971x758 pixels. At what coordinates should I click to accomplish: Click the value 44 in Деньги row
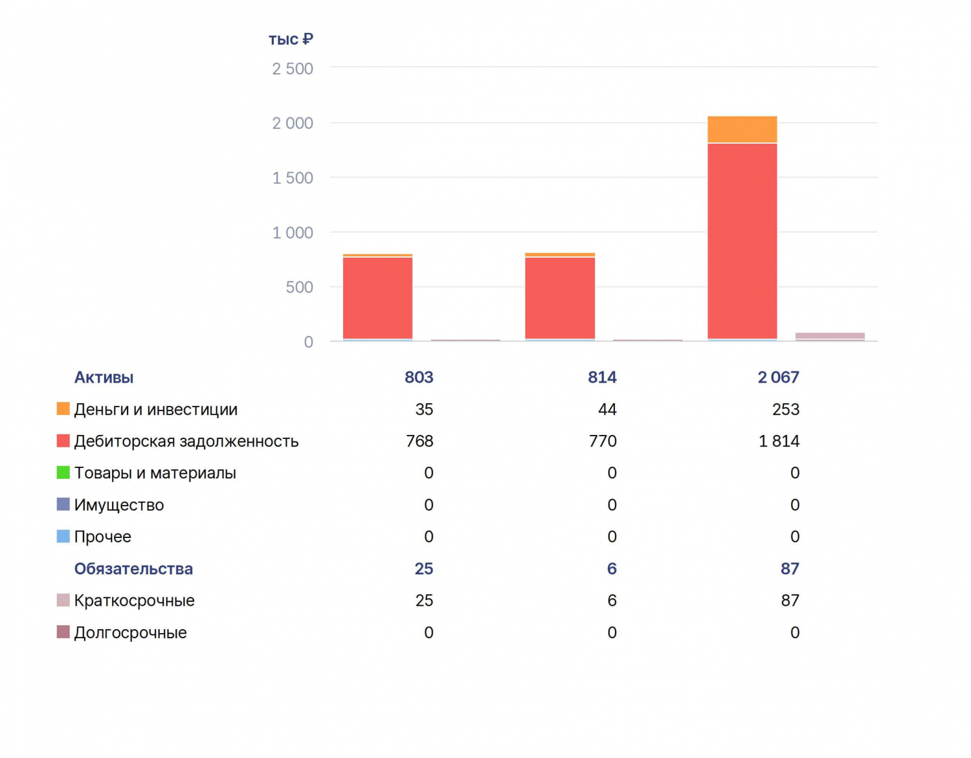coord(607,409)
